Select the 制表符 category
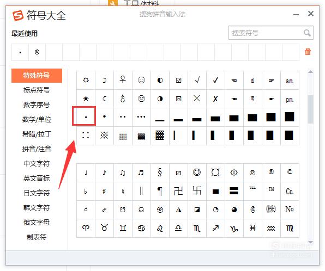 coord(37,237)
